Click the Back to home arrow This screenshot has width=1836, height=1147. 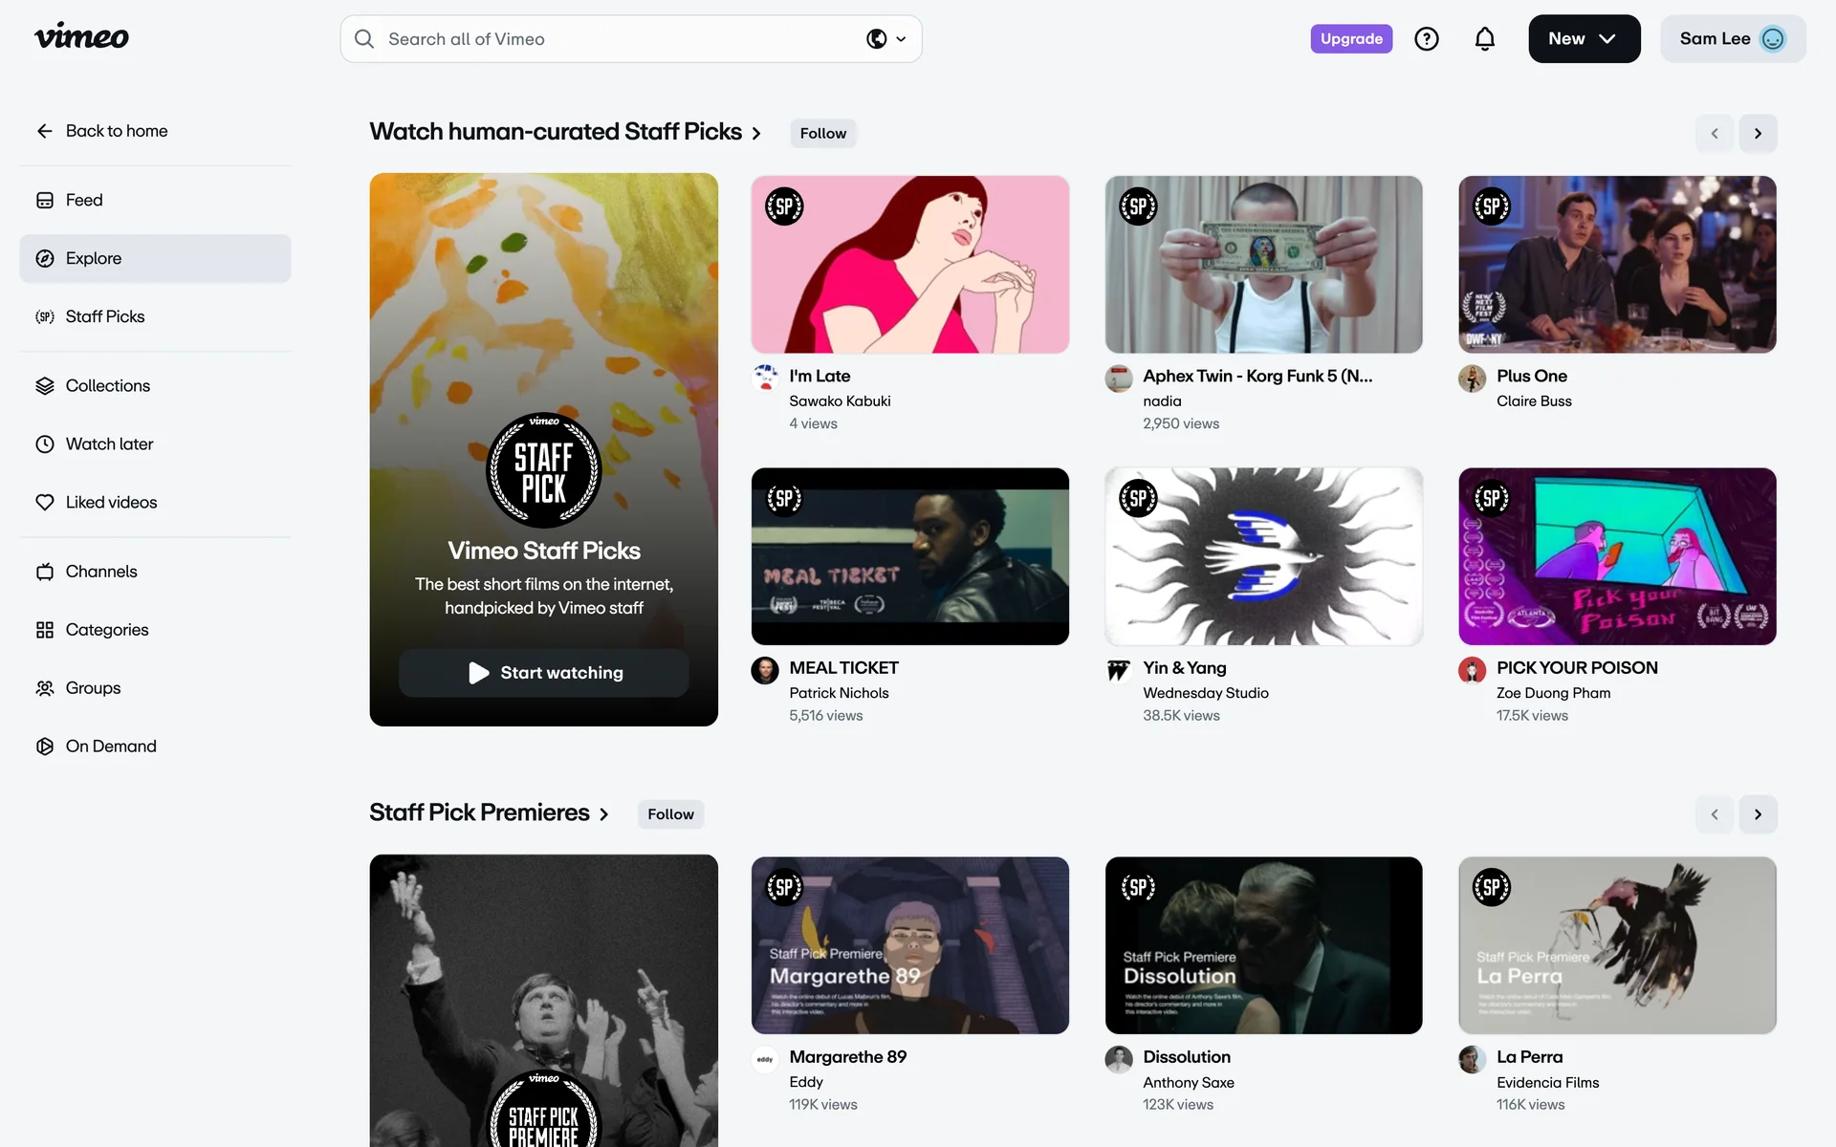(45, 131)
